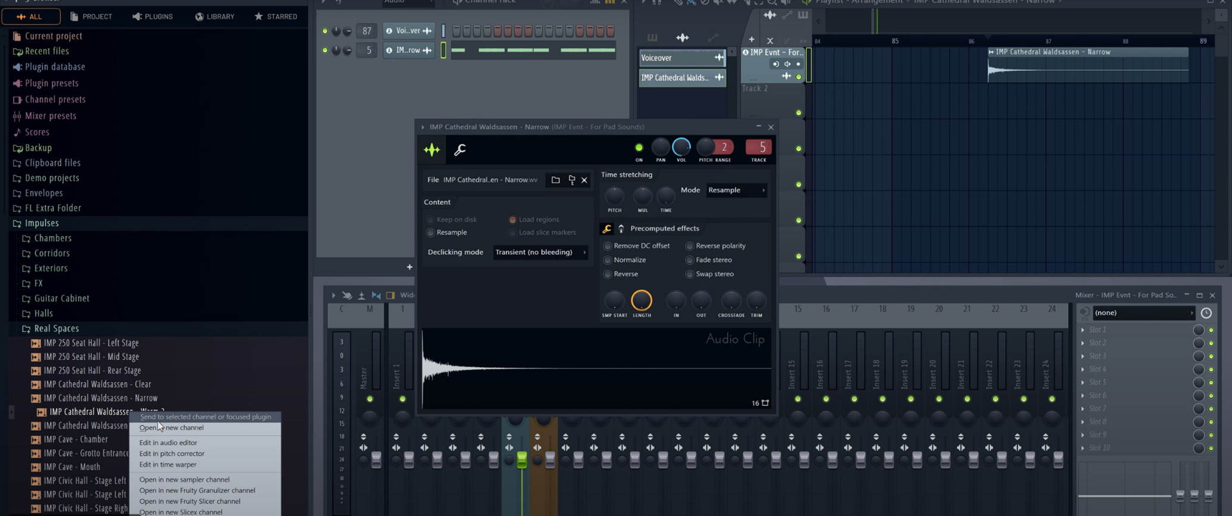Enable Swap stereo
The image size is (1232, 516).
click(689, 274)
